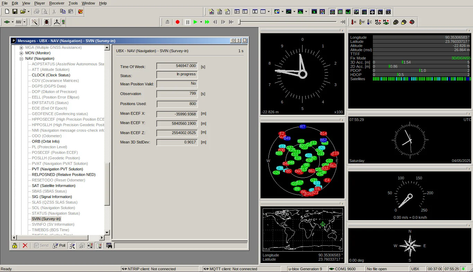Screen dimensions: 473x272
Task: Click the autobauding magic wand icon
Action: coord(35,22)
